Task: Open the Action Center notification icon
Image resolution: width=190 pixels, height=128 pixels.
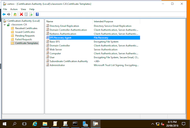Action: pyautogui.click(x=183, y=124)
